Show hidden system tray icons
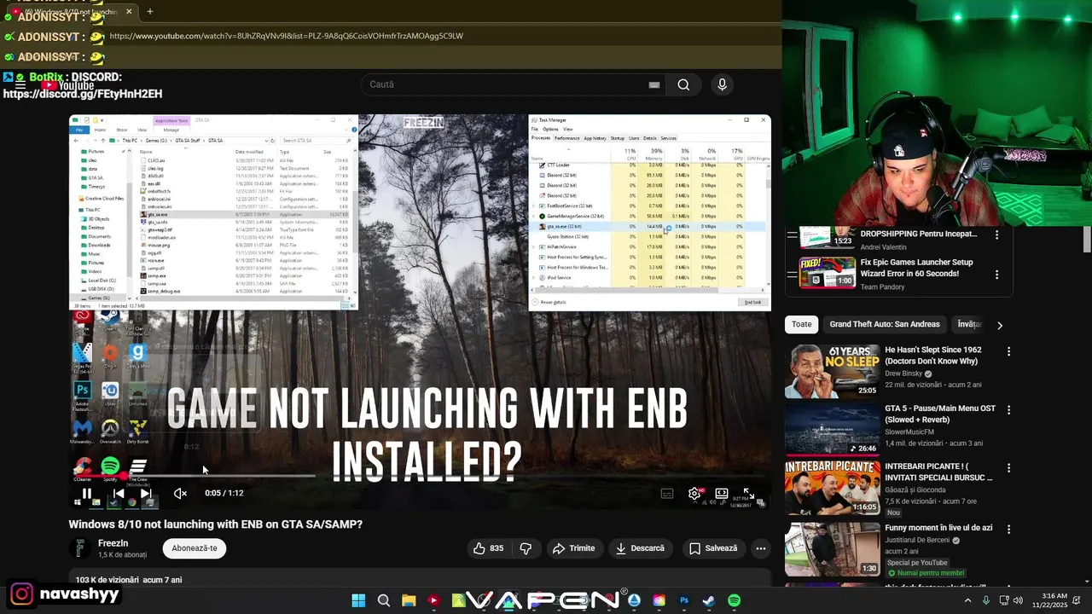Screen dimensions: 1092x614 [967, 600]
